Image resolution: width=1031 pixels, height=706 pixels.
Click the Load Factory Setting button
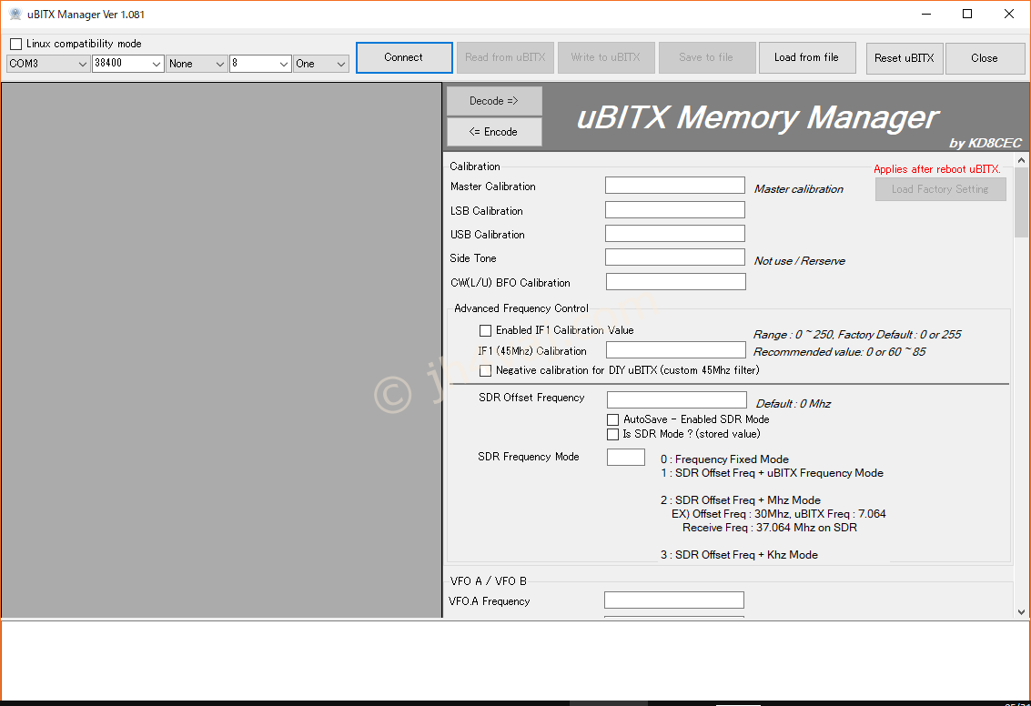point(940,189)
